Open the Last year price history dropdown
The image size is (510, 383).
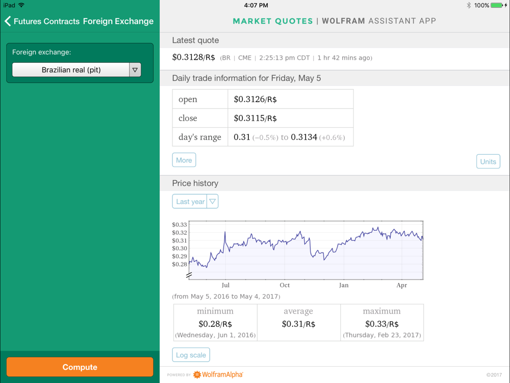coord(195,201)
